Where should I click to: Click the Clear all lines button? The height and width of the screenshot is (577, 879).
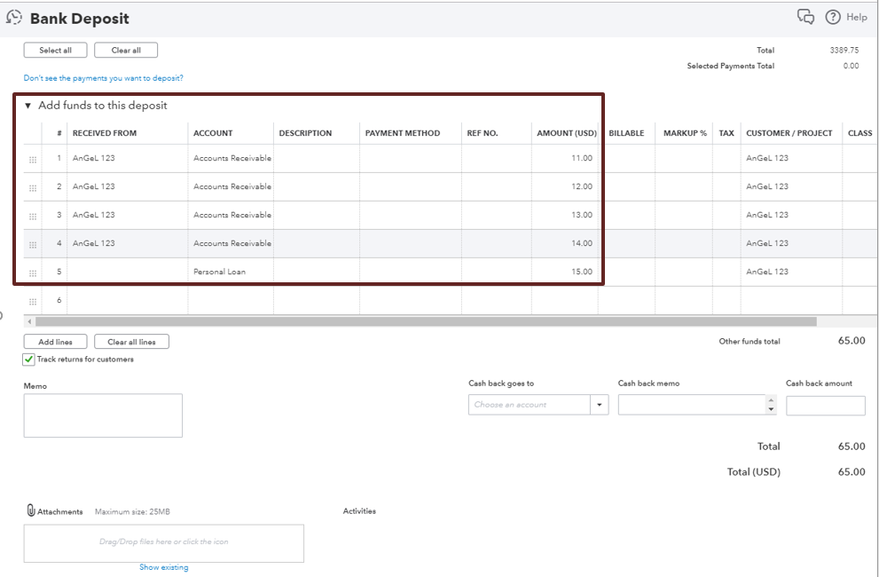[x=132, y=341]
